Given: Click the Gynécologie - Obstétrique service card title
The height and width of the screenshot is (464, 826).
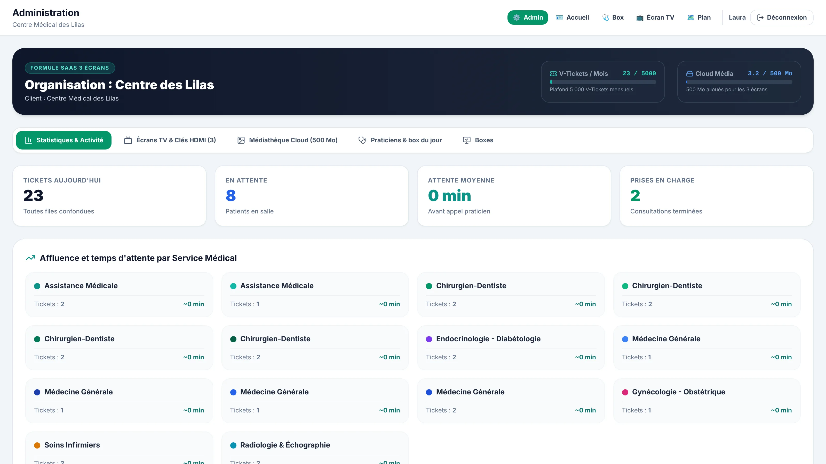Looking at the screenshot, I should click(679, 392).
